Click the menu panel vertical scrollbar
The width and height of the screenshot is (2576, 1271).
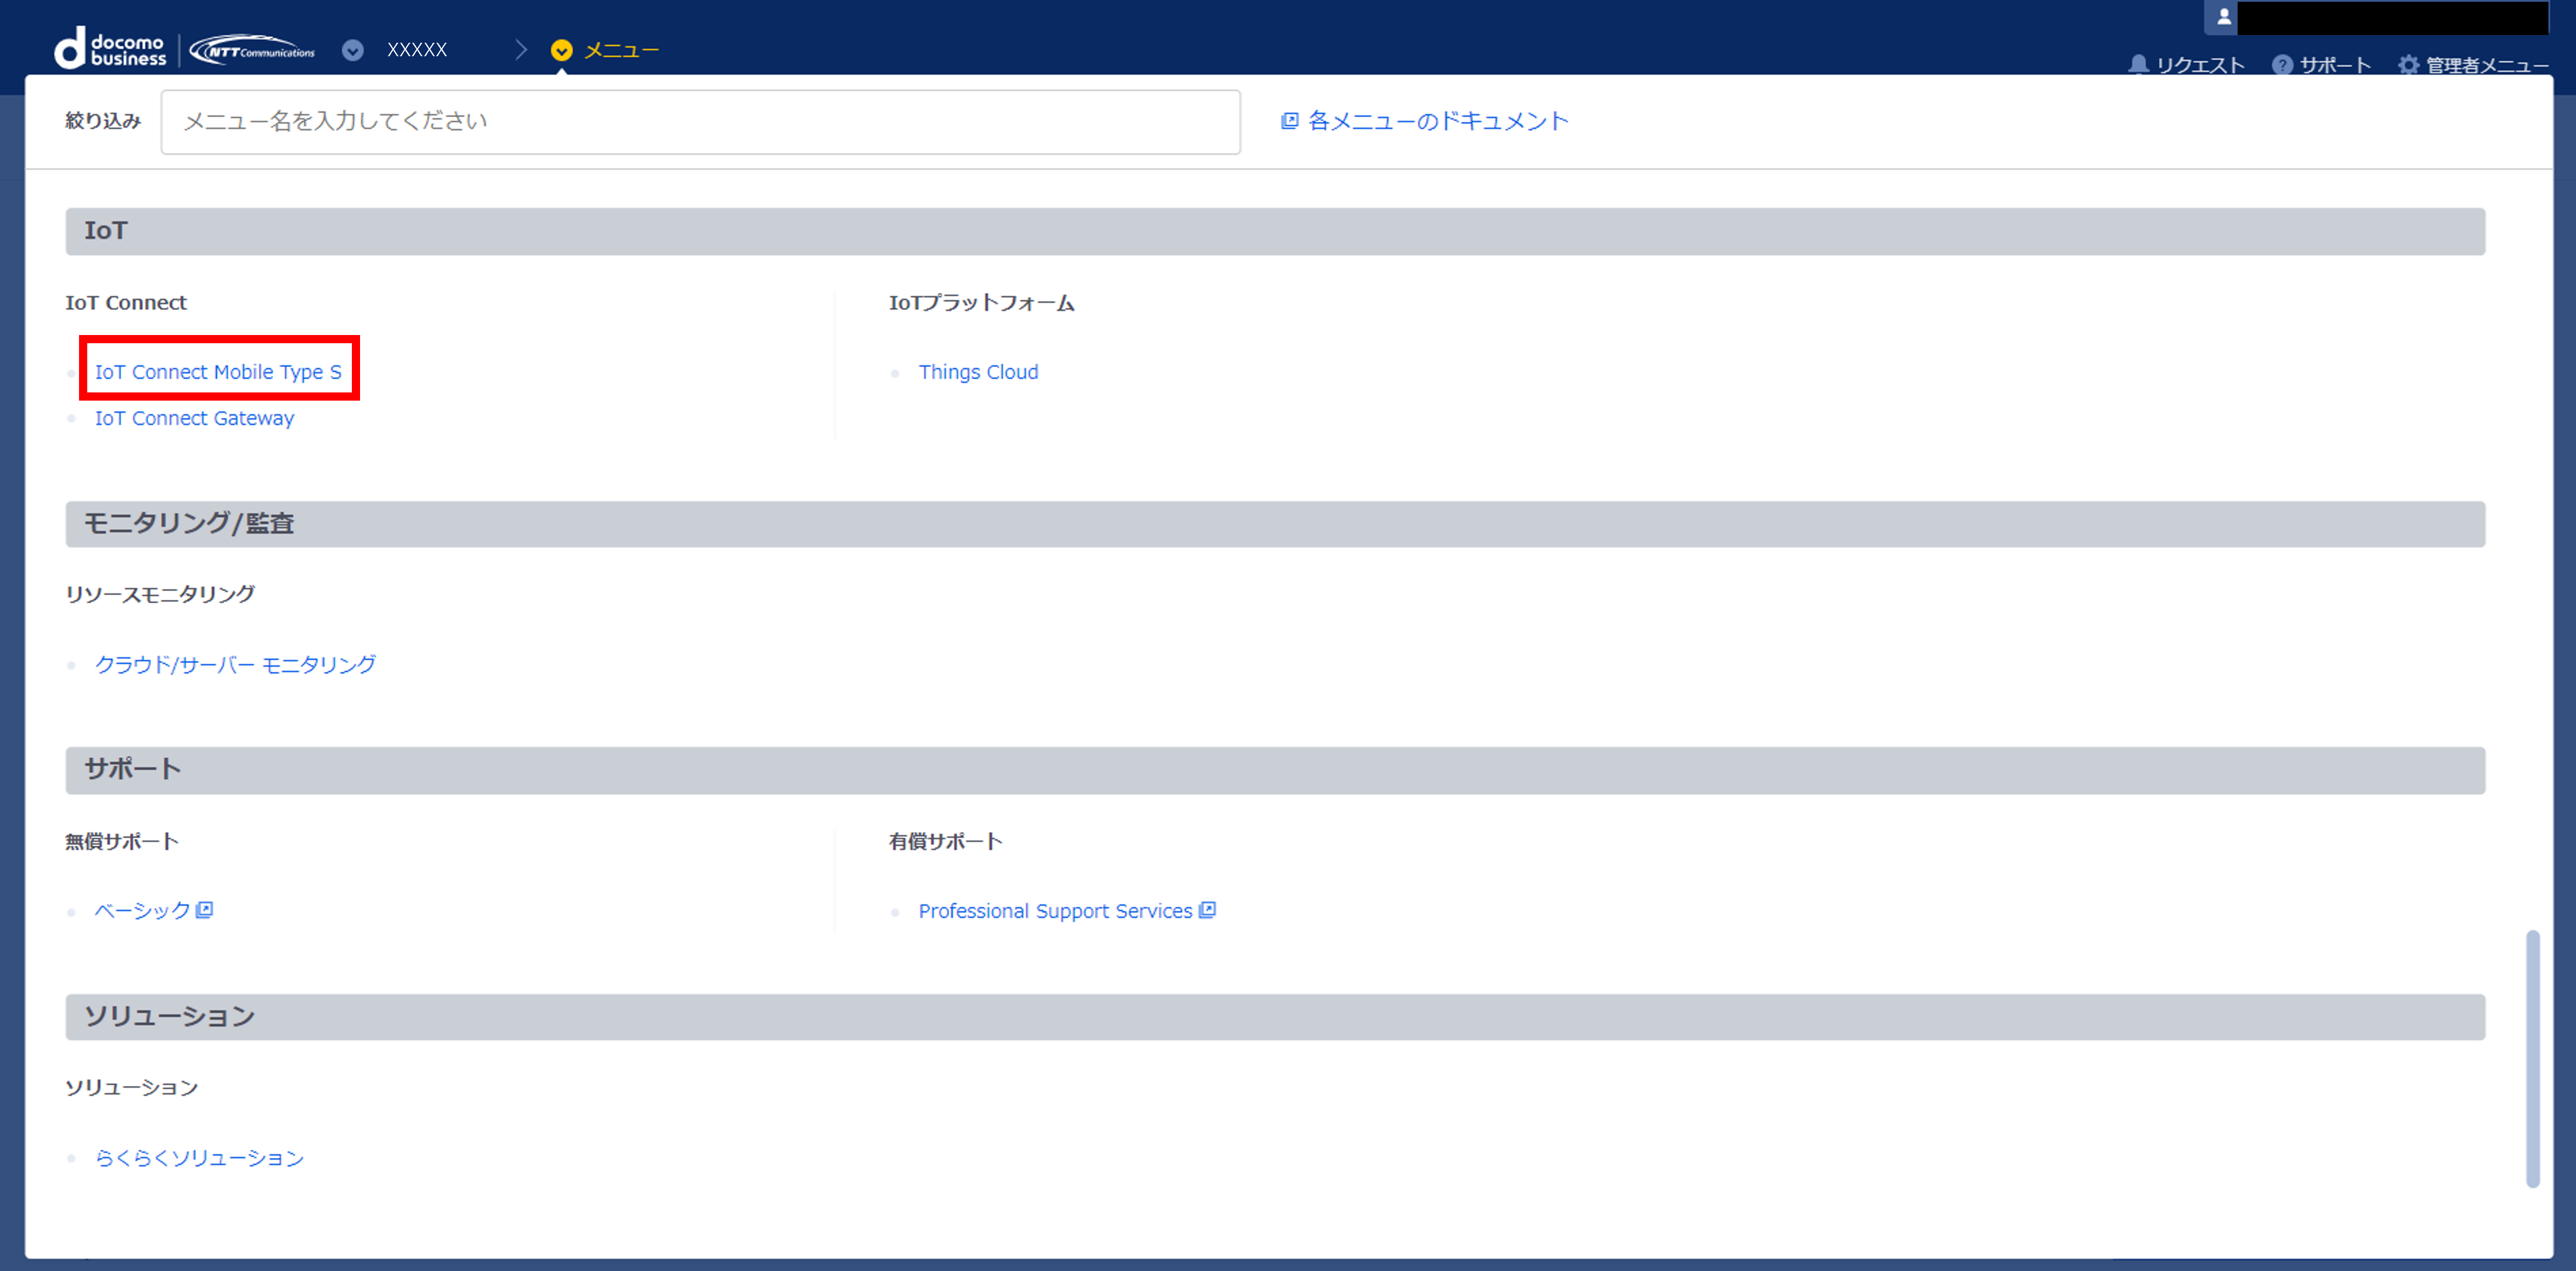pyautogui.click(x=2532, y=1059)
